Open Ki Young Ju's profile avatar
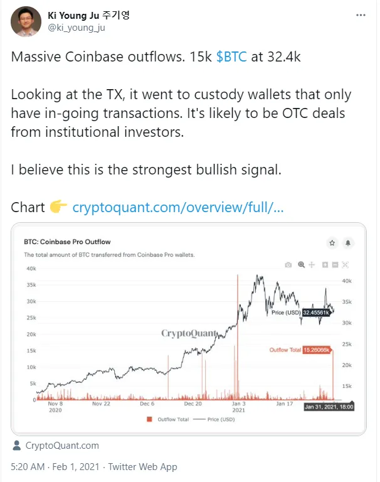Viewport: 380px width, 482px height. click(x=25, y=23)
